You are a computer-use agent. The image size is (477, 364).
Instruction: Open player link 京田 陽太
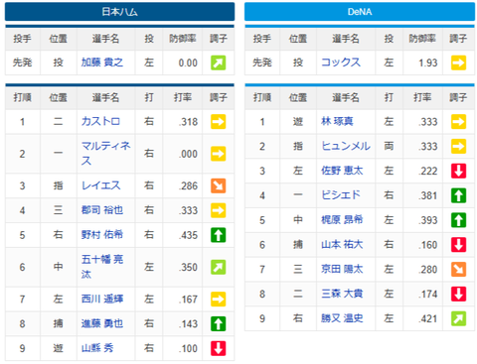pos(342,270)
